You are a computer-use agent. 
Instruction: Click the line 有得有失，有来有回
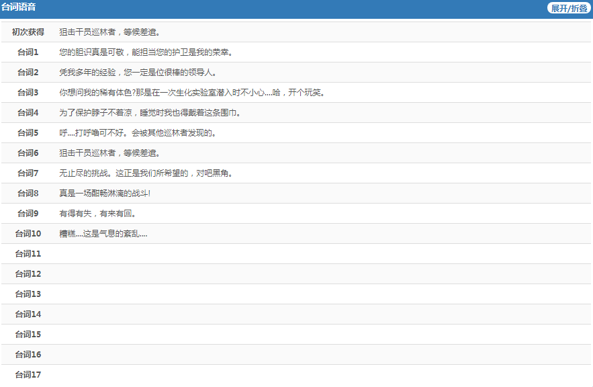coord(97,214)
